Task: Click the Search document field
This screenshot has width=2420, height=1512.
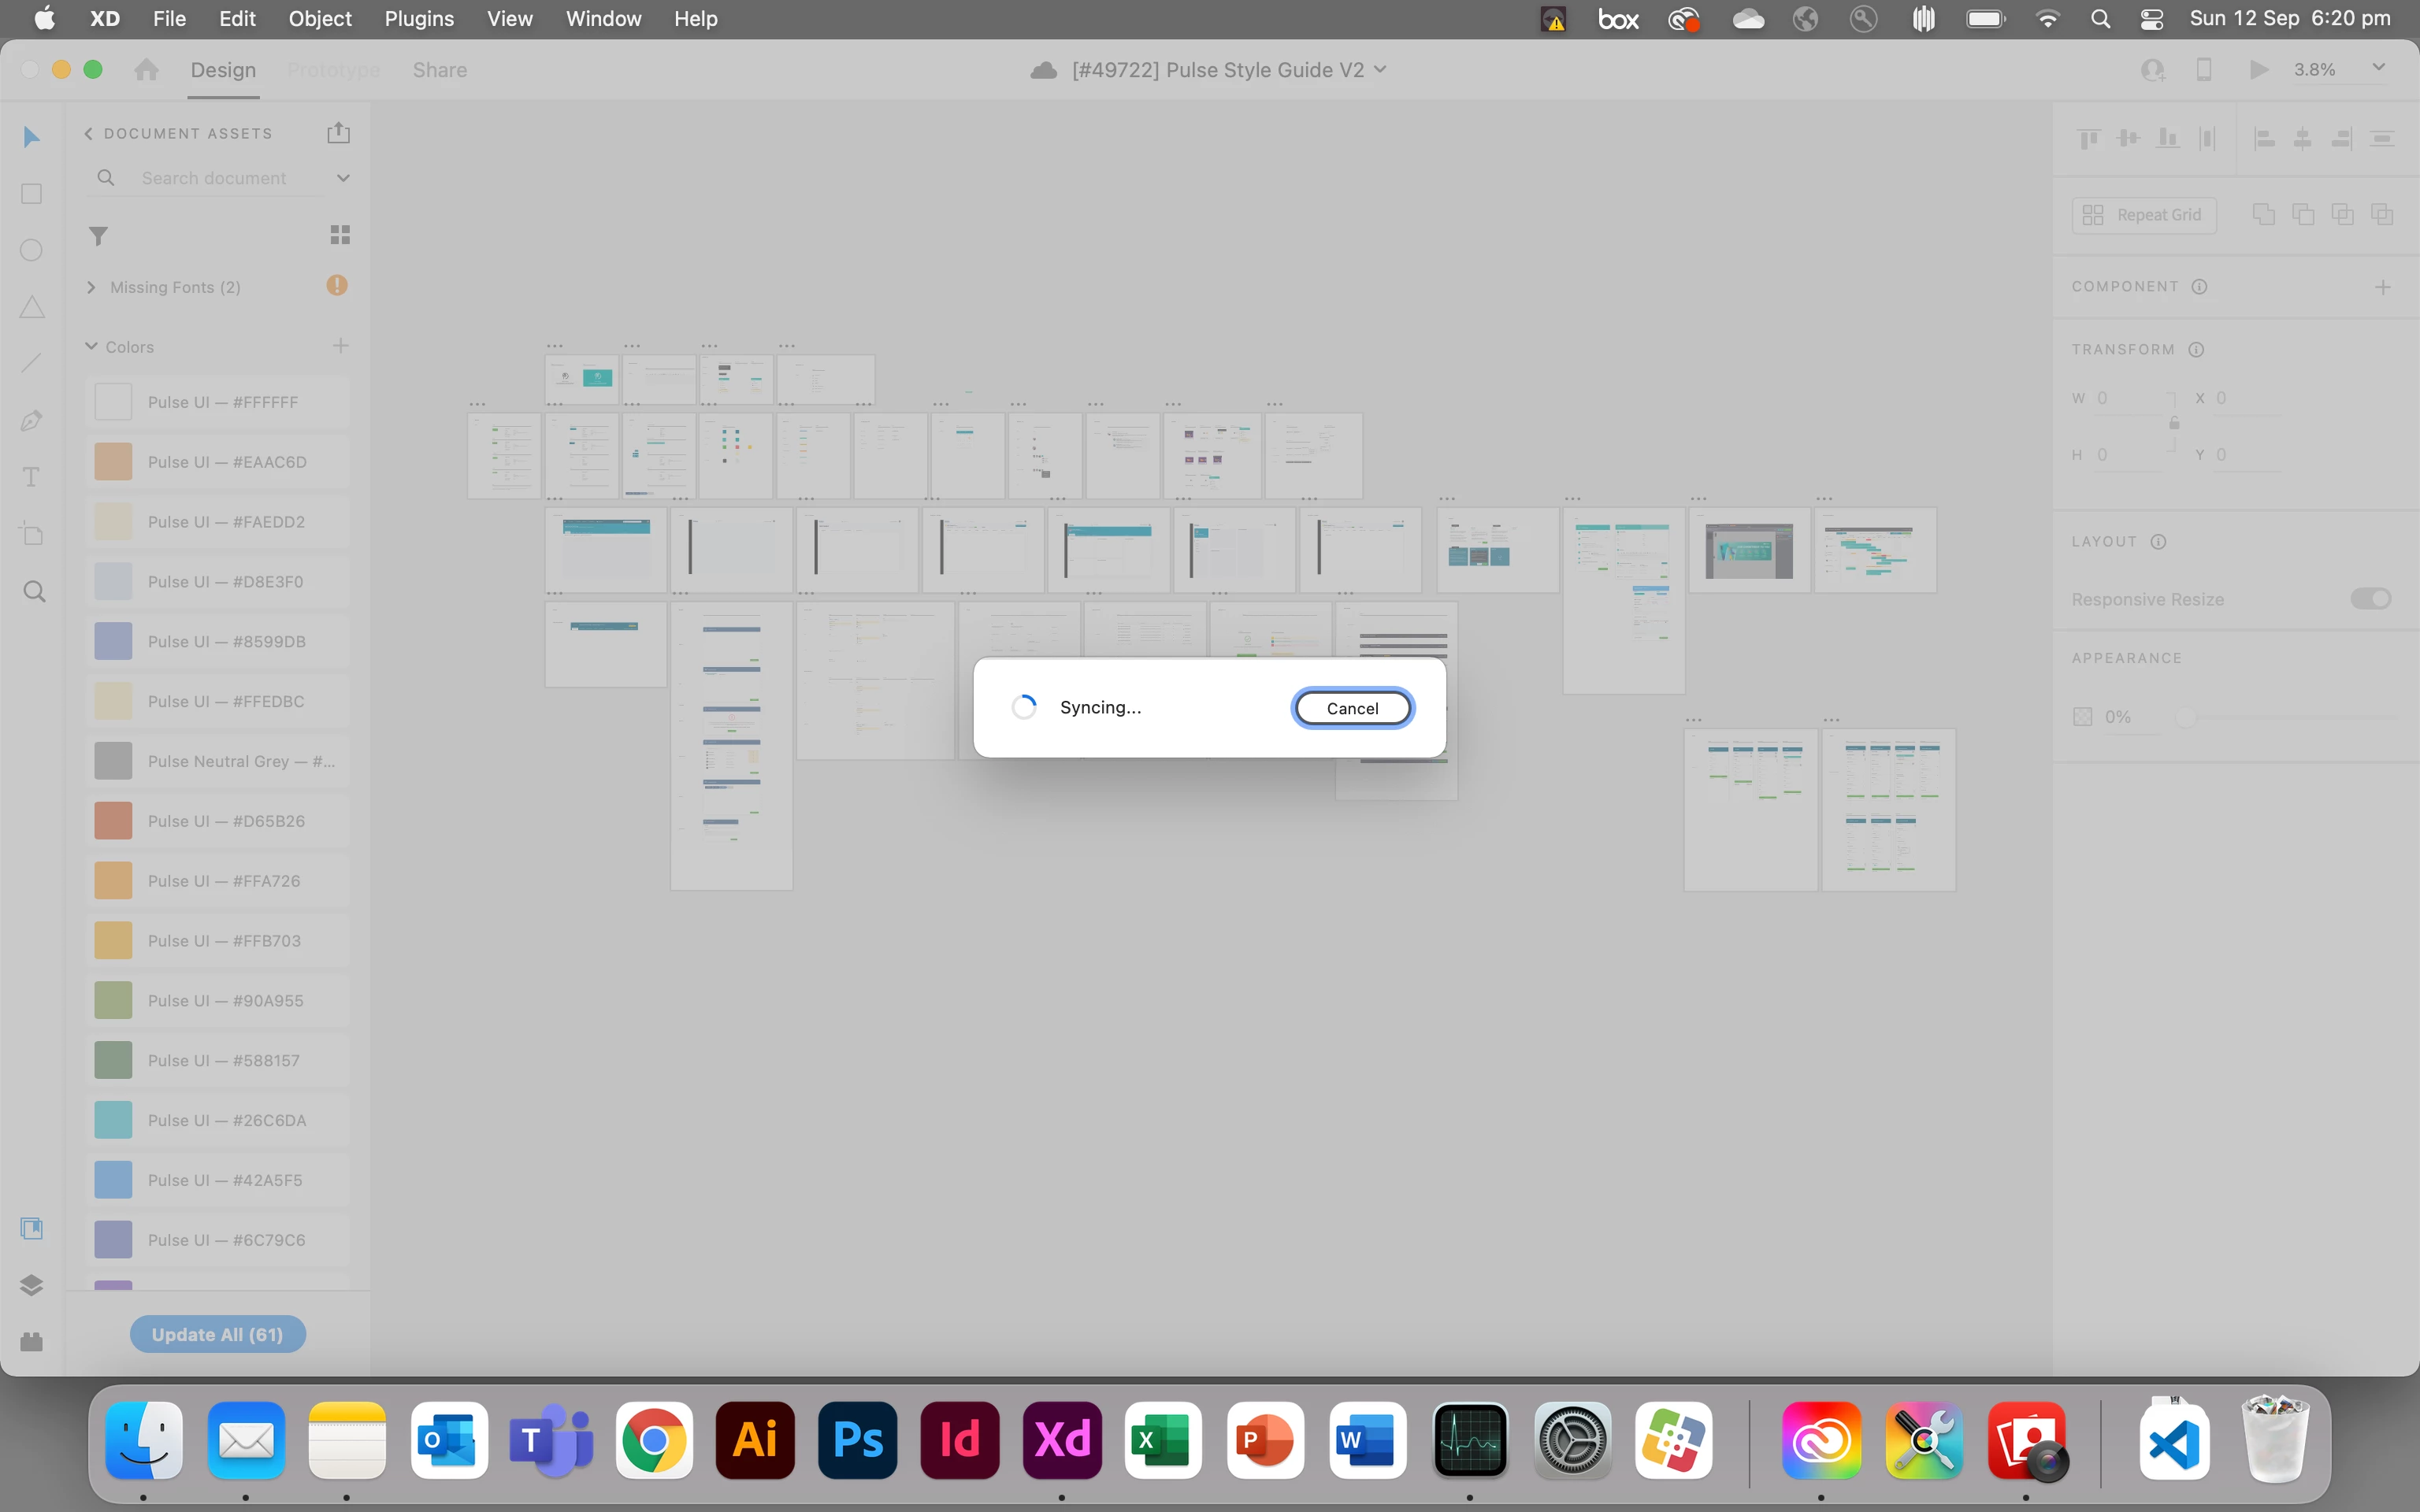Action: (214, 178)
